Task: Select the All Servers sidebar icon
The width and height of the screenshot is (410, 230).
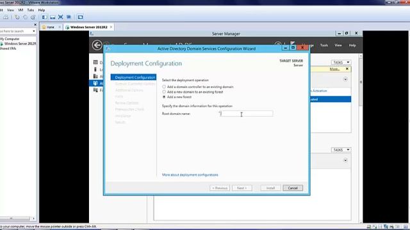Action: coord(95,76)
